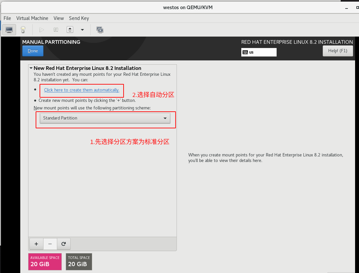
Task: Open Help (F1)
Action: (x=338, y=51)
